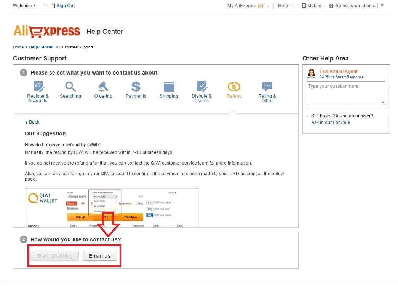Click the Payments label
The height and width of the screenshot is (287, 398).
point(136,96)
